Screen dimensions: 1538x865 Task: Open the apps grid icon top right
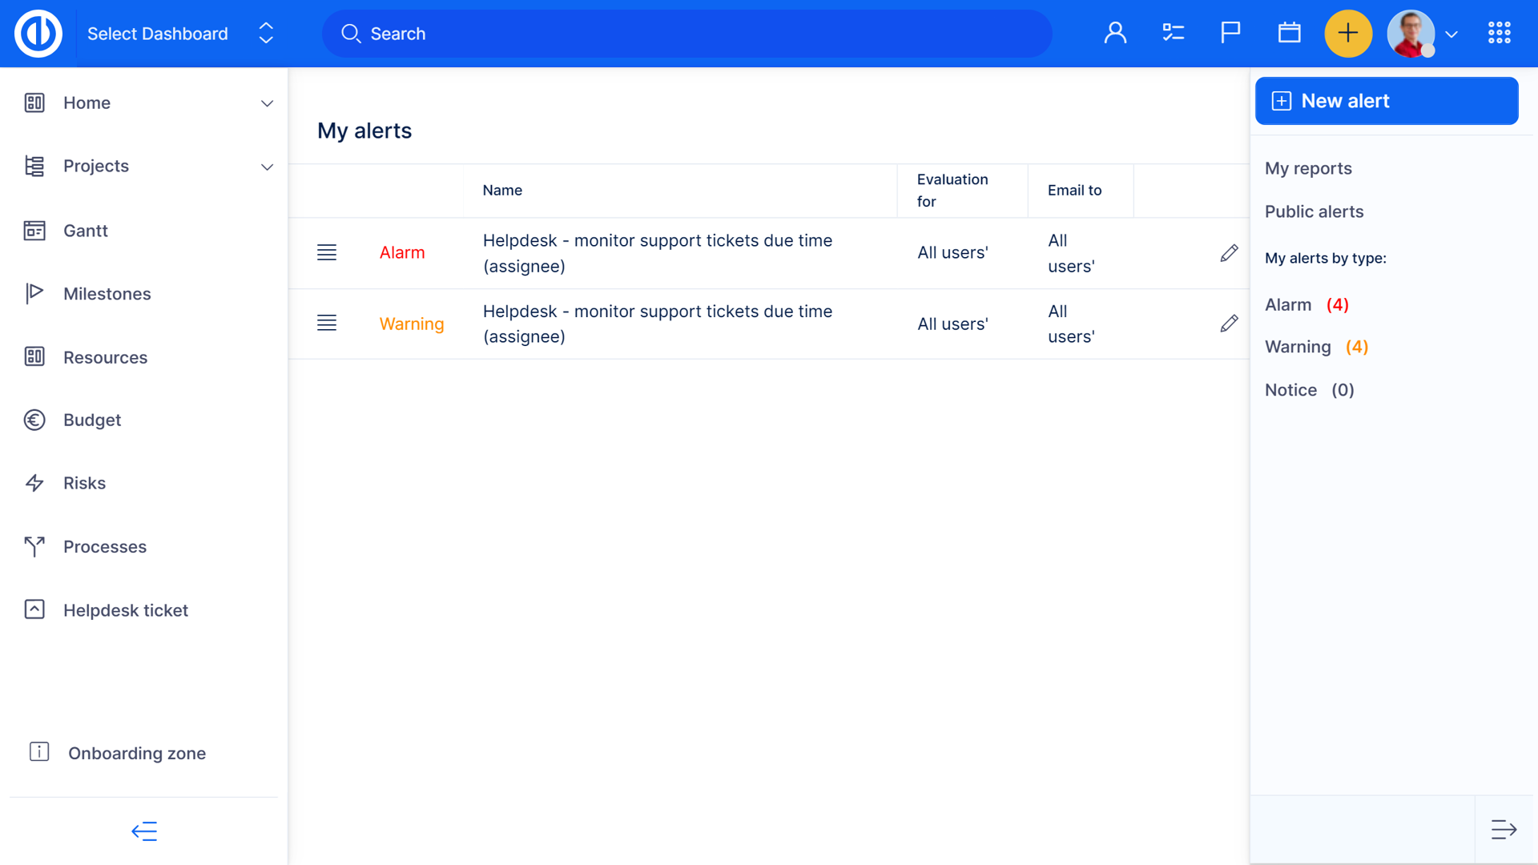pos(1499,33)
